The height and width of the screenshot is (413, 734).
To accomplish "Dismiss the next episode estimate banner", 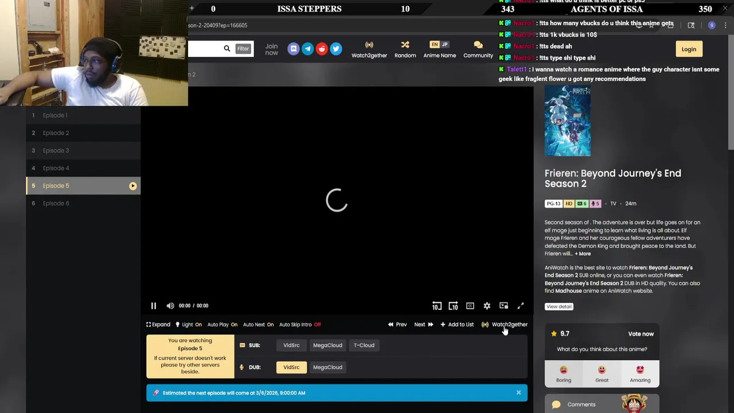I will point(518,393).
